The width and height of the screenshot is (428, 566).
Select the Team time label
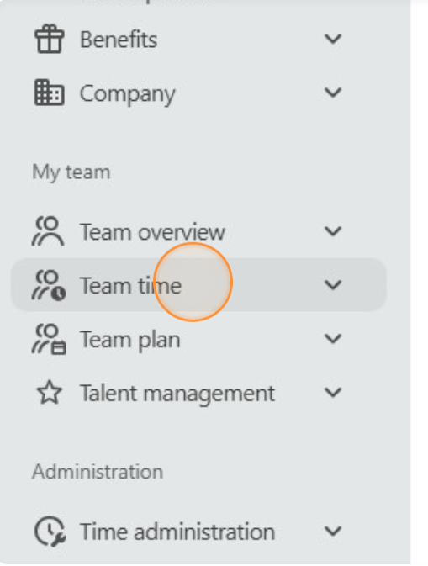click(x=130, y=286)
